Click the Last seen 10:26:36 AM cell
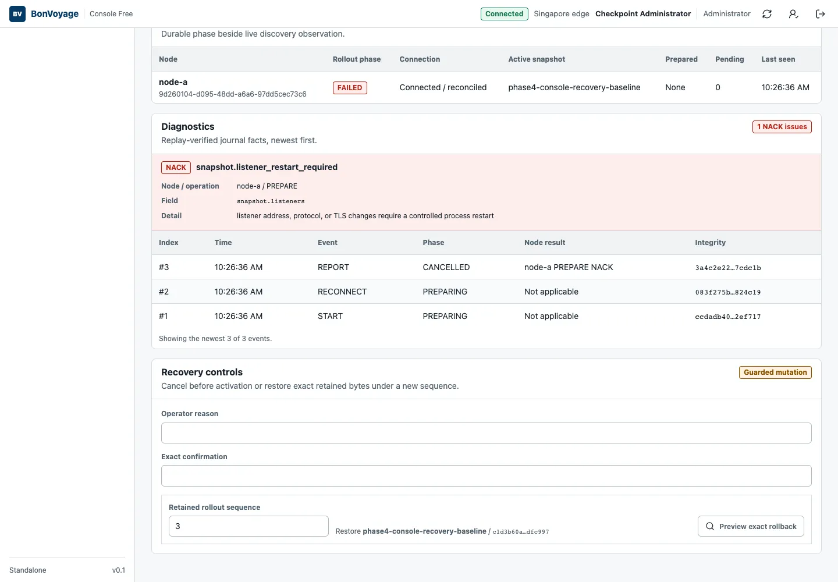This screenshot has height=582, width=838. 786,87
